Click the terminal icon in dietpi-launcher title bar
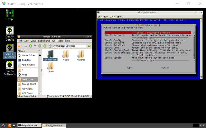 pos(98,12)
